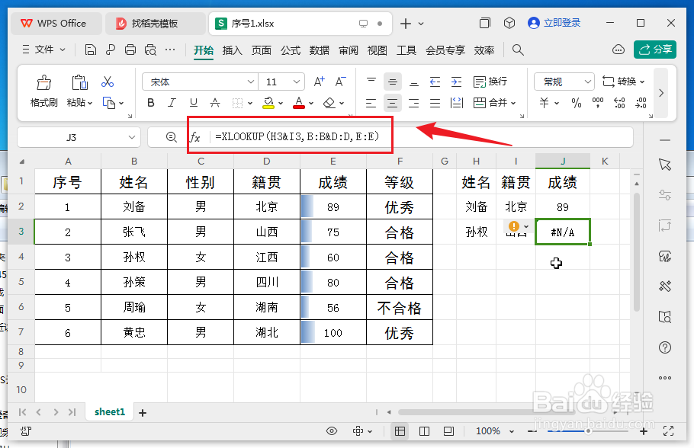
Task: Switch to the 数据 ribbon tab
Action: (319, 51)
